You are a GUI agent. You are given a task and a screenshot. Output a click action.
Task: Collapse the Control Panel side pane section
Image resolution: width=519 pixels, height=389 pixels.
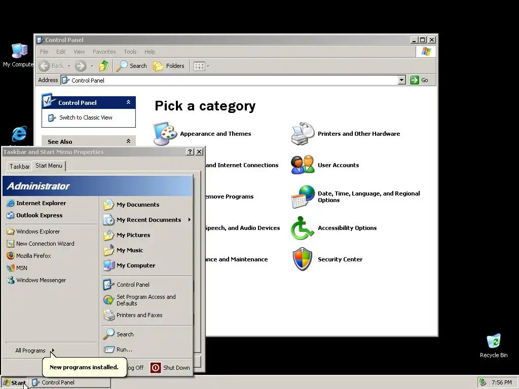128,102
